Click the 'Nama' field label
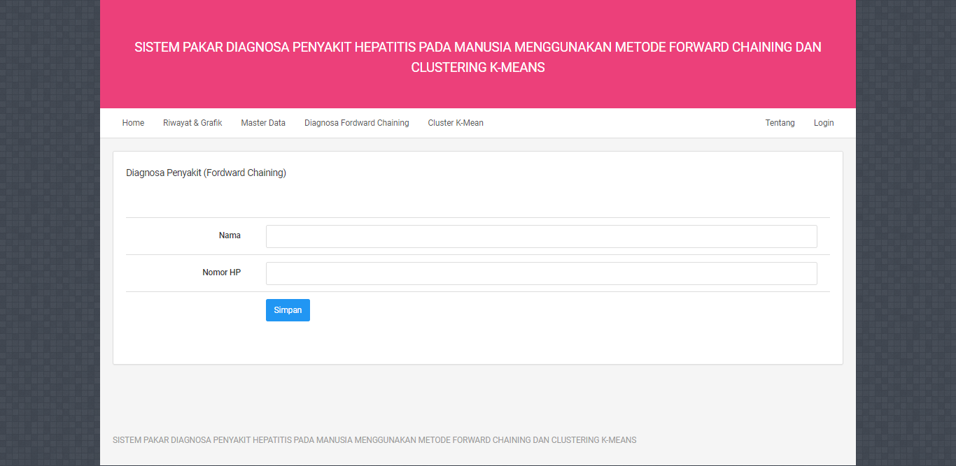 pyautogui.click(x=230, y=235)
